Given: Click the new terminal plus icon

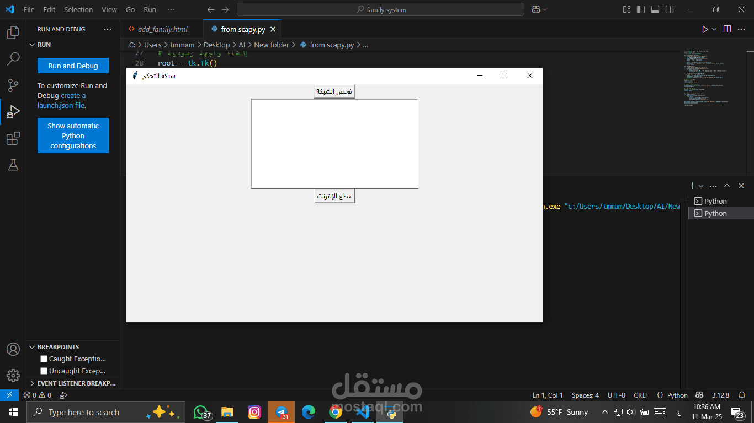Looking at the screenshot, I should 693,186.
